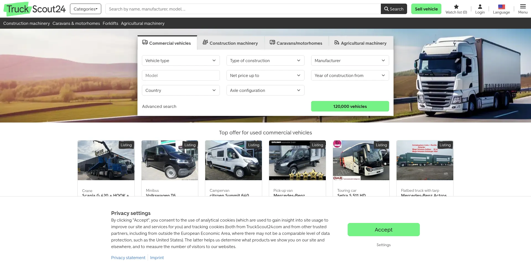Switch to the Construction machinery tab

click(x=231, y=43)
